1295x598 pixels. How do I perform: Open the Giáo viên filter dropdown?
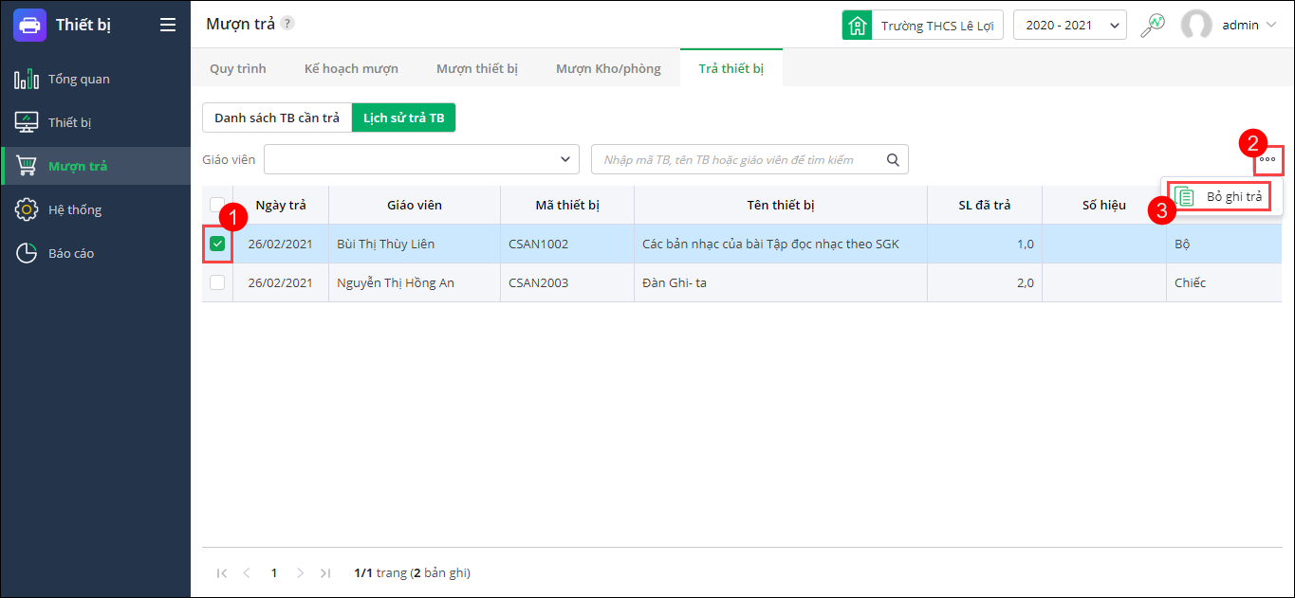421,159
